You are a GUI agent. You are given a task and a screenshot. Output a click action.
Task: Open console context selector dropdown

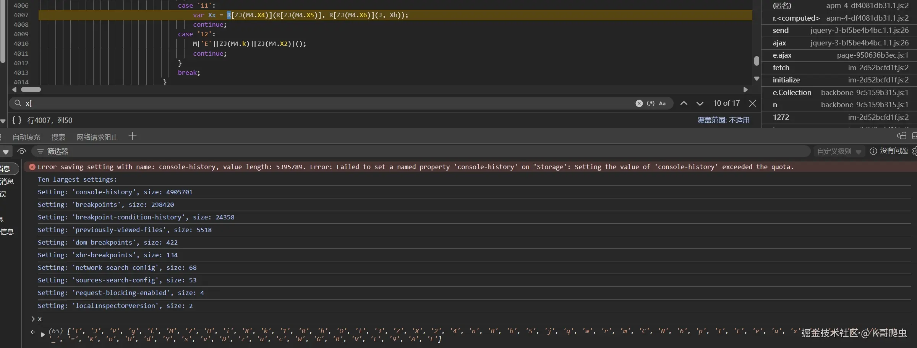tap(6, 152)
